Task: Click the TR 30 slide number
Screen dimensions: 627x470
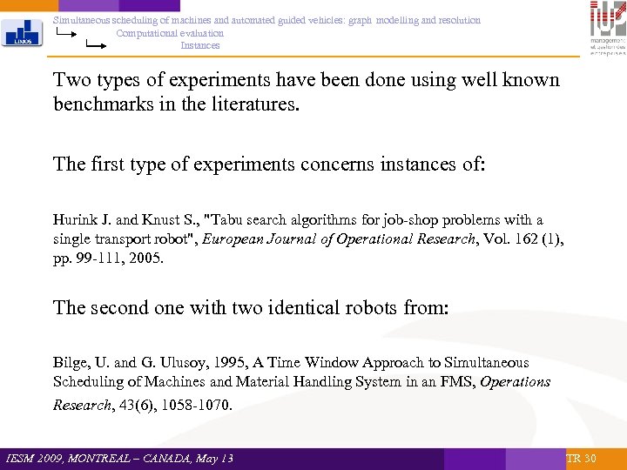Action: 581,458
